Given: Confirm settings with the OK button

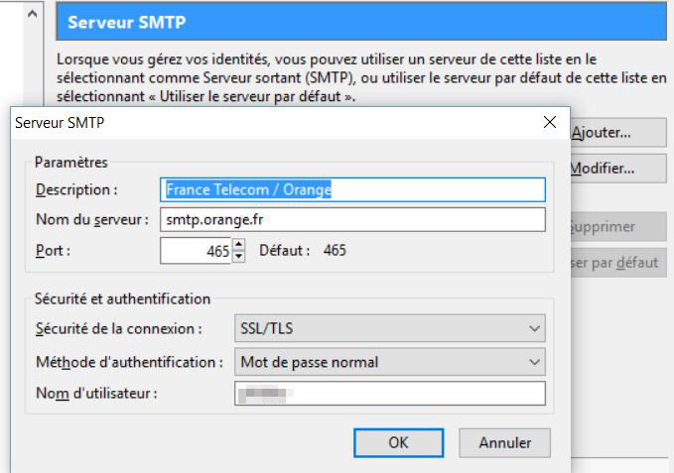Looking at the screenshot, I should coord(398,443).
